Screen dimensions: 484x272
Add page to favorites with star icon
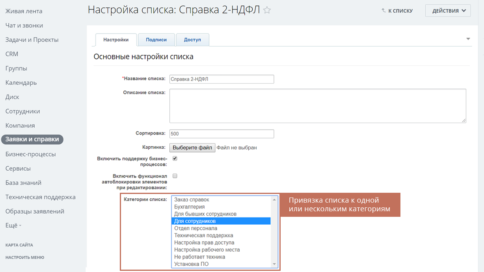267,11
